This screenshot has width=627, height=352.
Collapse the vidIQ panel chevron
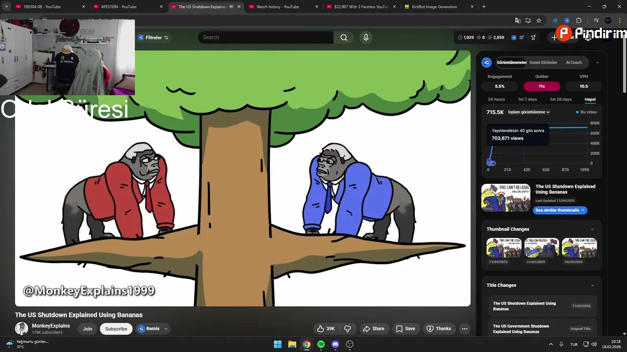[597, 63]
